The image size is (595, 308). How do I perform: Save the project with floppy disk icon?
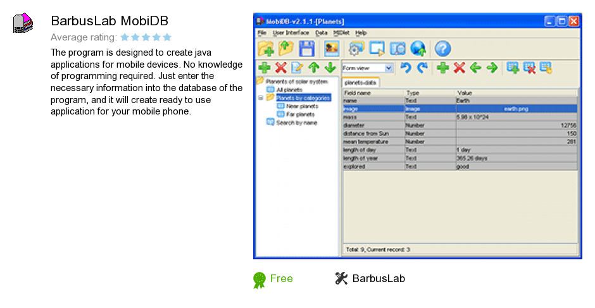306,49
